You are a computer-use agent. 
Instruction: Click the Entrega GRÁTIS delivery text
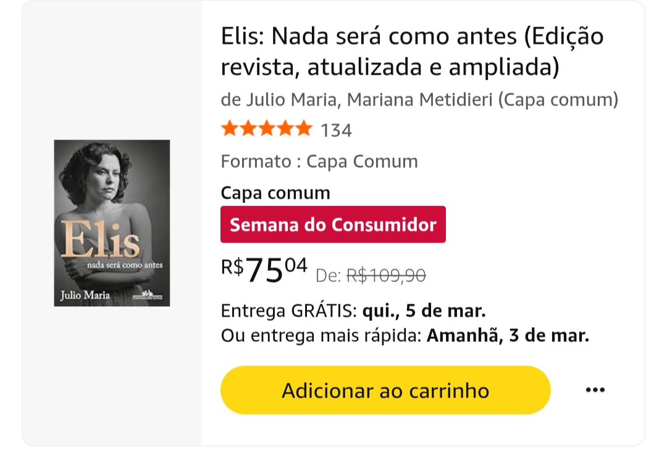pos(288,310)
